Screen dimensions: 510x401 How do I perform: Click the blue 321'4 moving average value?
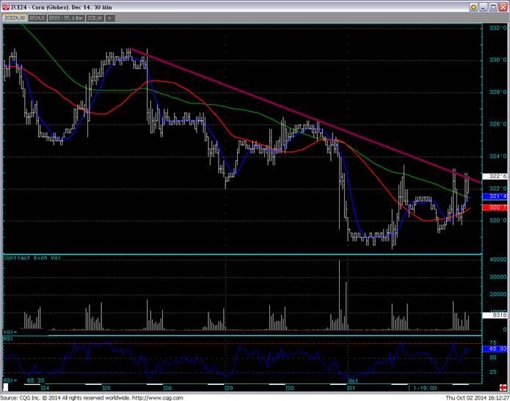(497, 197)
